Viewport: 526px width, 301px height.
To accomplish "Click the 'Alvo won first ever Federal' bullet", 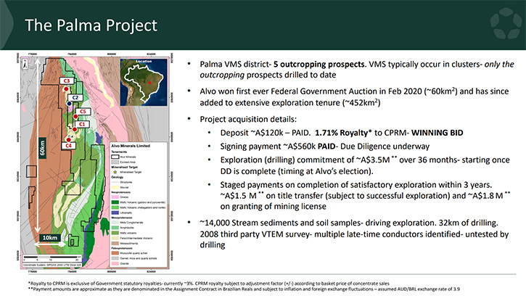I will pyautogui.click(x=354, y=96).
